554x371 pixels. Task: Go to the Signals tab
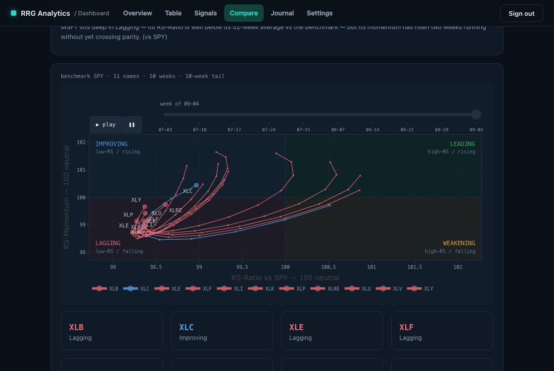pos(205,13)
